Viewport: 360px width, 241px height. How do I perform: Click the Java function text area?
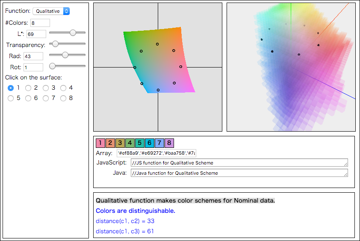coord(239,173)
